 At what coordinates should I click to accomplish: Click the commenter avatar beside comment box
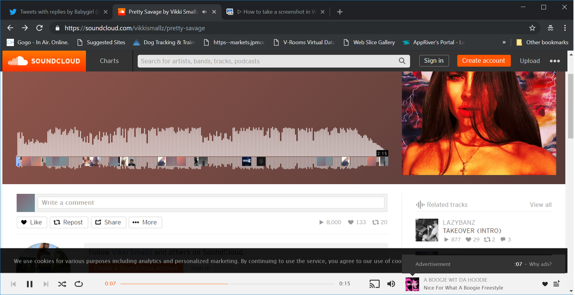click(26, 203)
